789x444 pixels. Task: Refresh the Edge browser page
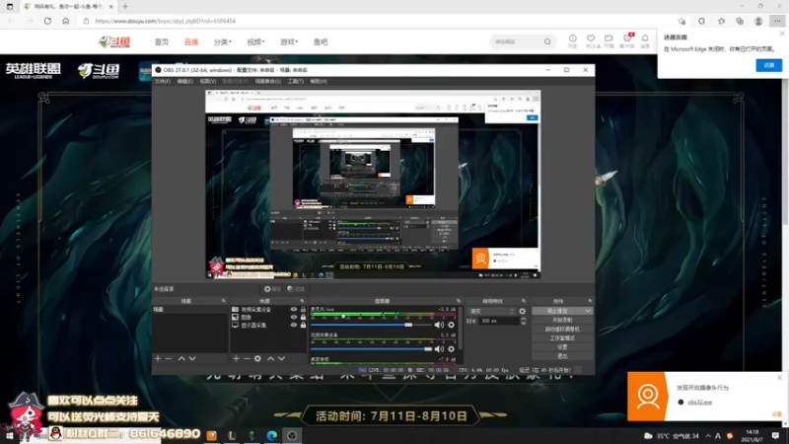pos(47,21)
